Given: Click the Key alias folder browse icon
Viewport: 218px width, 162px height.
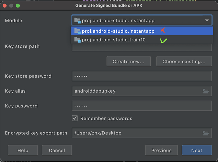Looking at the screenshot, I should pos(206,91).
